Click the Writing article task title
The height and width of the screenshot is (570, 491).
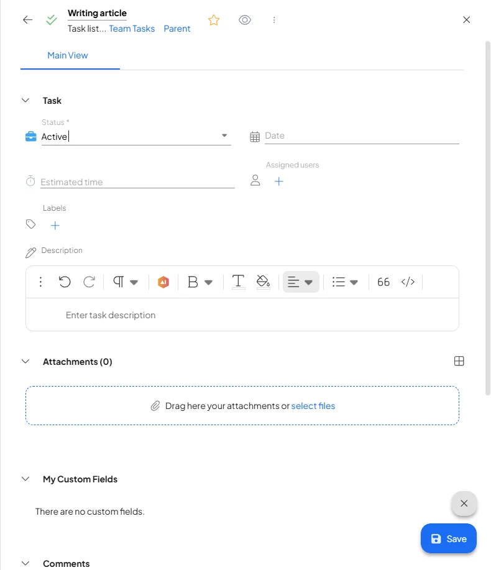[97, 13]
